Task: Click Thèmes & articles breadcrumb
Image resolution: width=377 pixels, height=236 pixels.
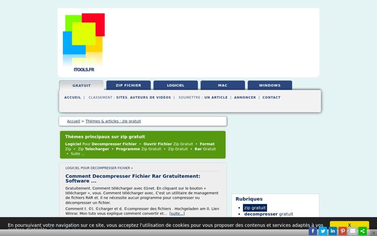Action: click(x=113, y=121)
